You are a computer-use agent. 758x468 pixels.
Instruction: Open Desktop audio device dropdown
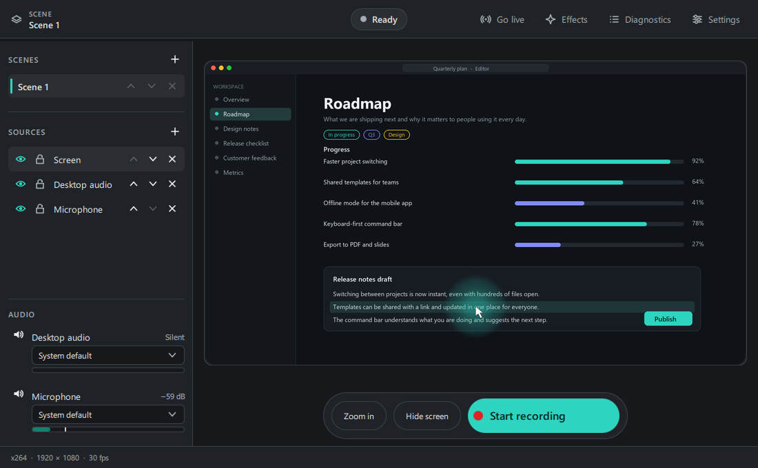pos(107,355)
